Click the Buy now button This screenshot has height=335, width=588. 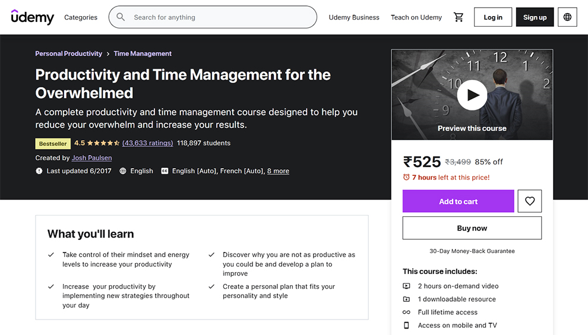tap(472, 228)
